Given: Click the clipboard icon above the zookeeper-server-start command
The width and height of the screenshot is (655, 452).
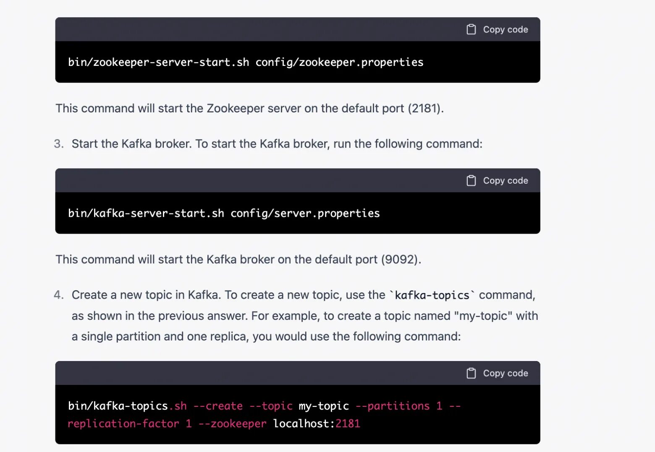Looking at the screenshot, I should [471, 29].
